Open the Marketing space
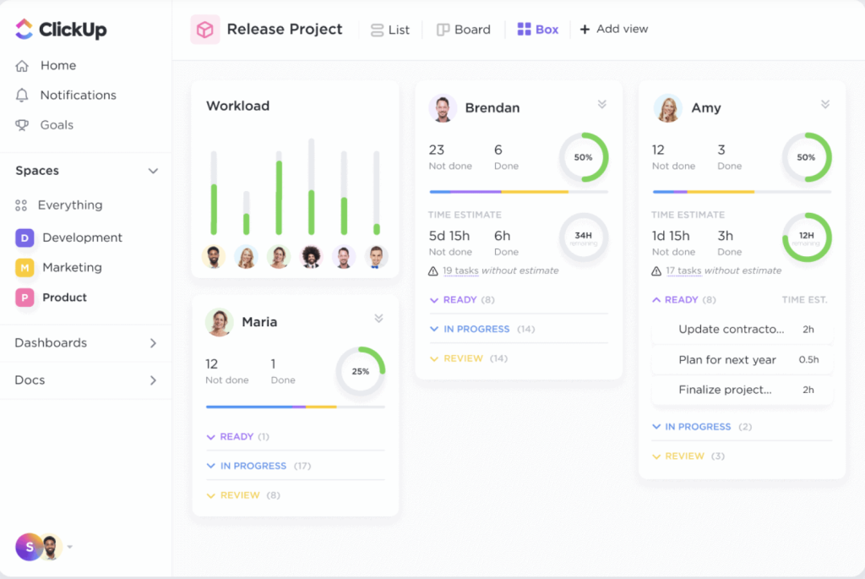 tap(73, 267)
